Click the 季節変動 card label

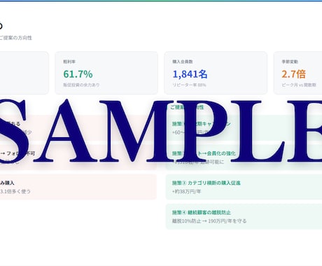pyautogui.click(x=290, y=62)
